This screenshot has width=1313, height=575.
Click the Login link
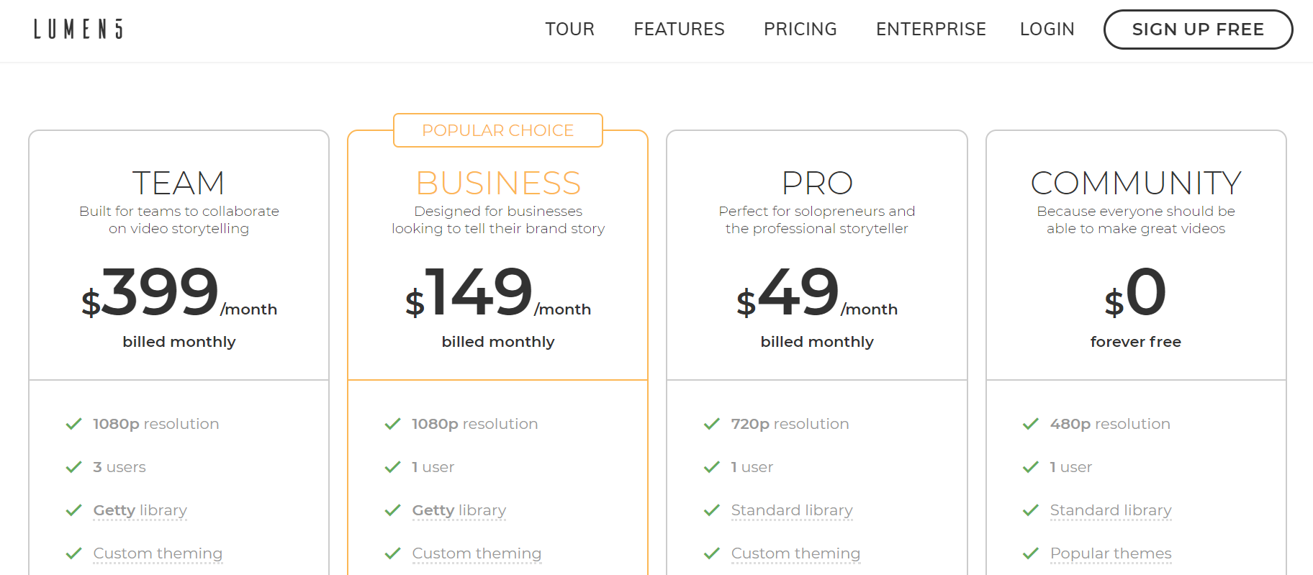click(x=1047, y=30)
